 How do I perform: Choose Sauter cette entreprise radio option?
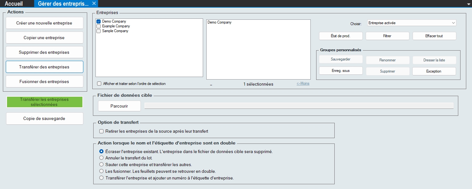tap(102, 164)
